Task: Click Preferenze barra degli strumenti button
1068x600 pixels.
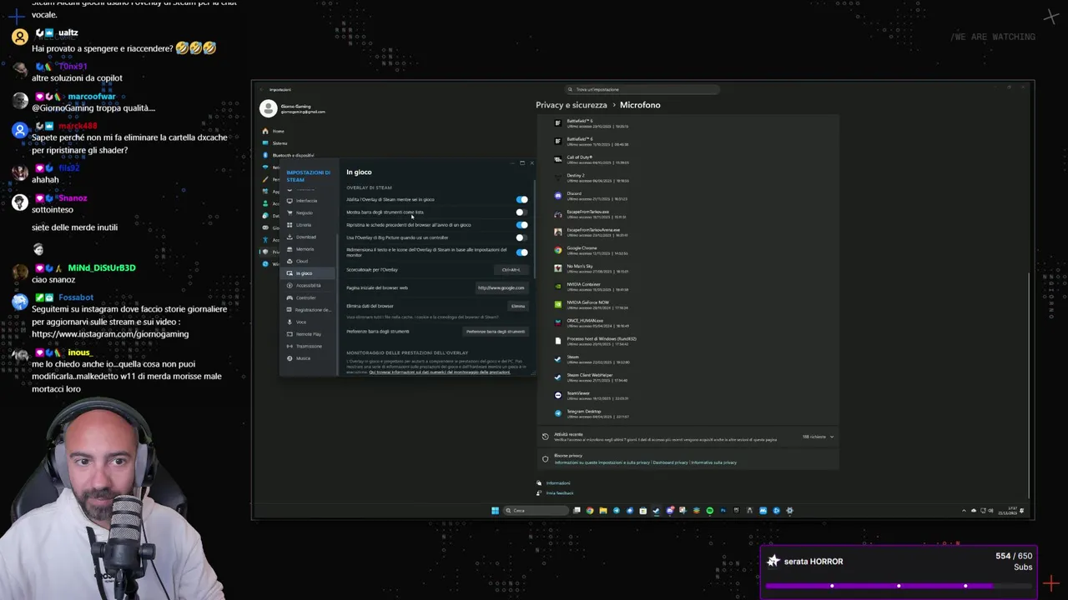Action: coord(496,332)
